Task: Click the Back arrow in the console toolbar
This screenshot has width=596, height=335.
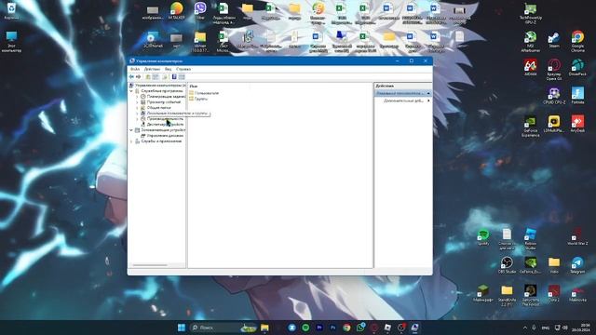Action: [x=131, y=76]
